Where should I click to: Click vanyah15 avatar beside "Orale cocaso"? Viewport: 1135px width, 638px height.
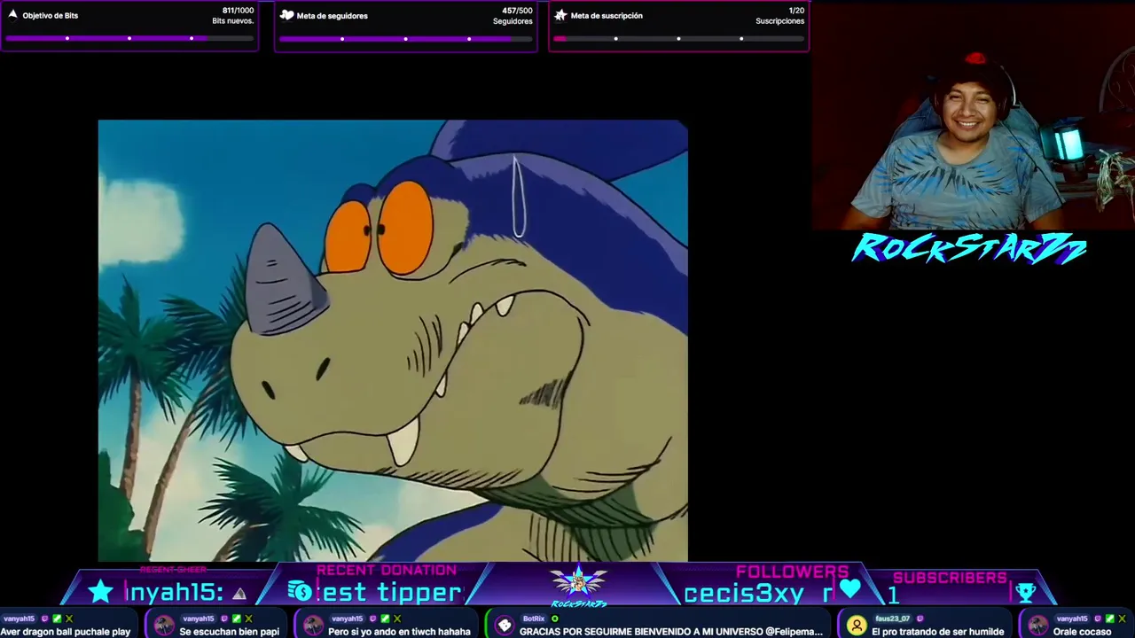pos(1037,626)
